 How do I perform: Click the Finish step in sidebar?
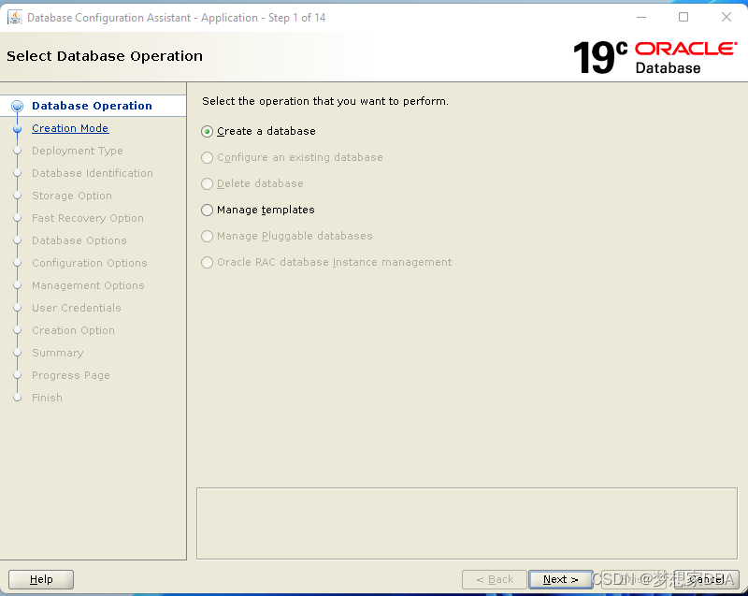coord(48,398)
